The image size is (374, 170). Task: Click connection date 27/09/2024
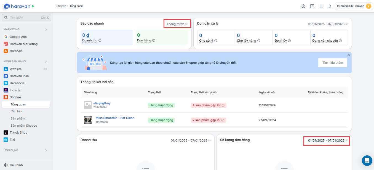267,120
